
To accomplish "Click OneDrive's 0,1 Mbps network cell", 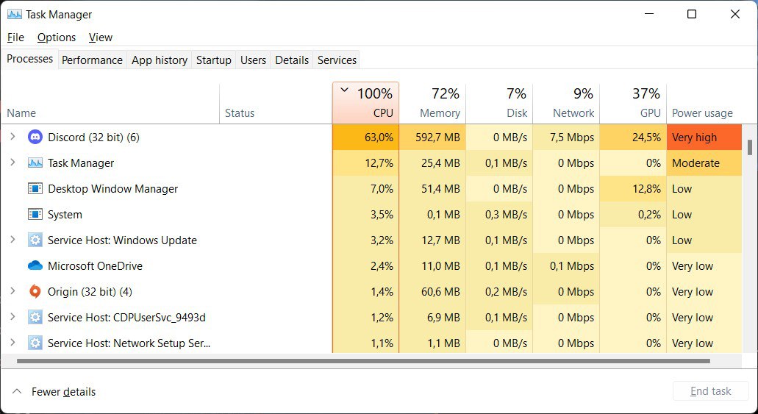I will [565, 266].
